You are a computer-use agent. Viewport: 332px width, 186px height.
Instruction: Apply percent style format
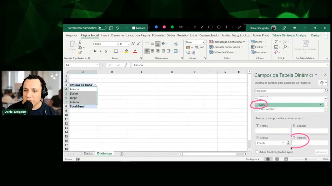pos(197,48)
